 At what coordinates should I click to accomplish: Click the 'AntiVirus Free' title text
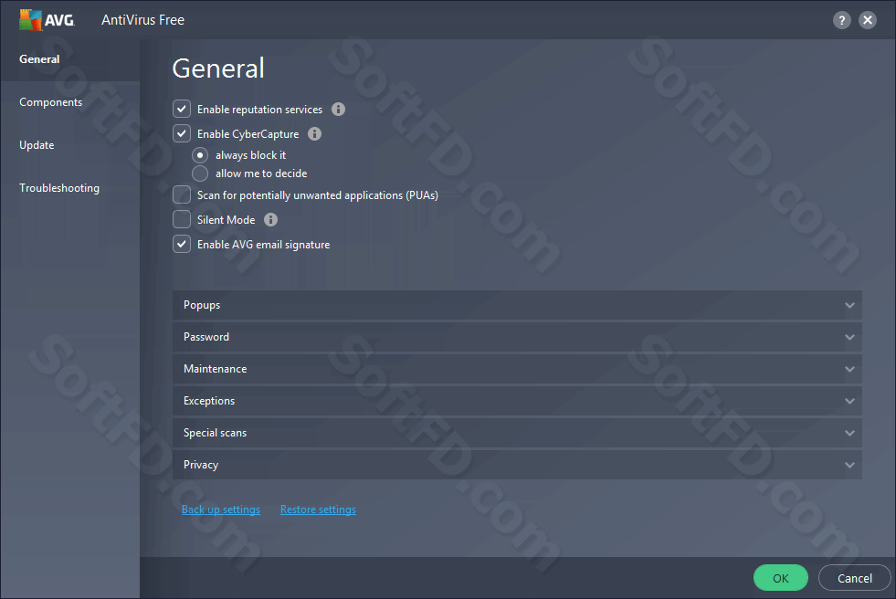coord(142,20)
